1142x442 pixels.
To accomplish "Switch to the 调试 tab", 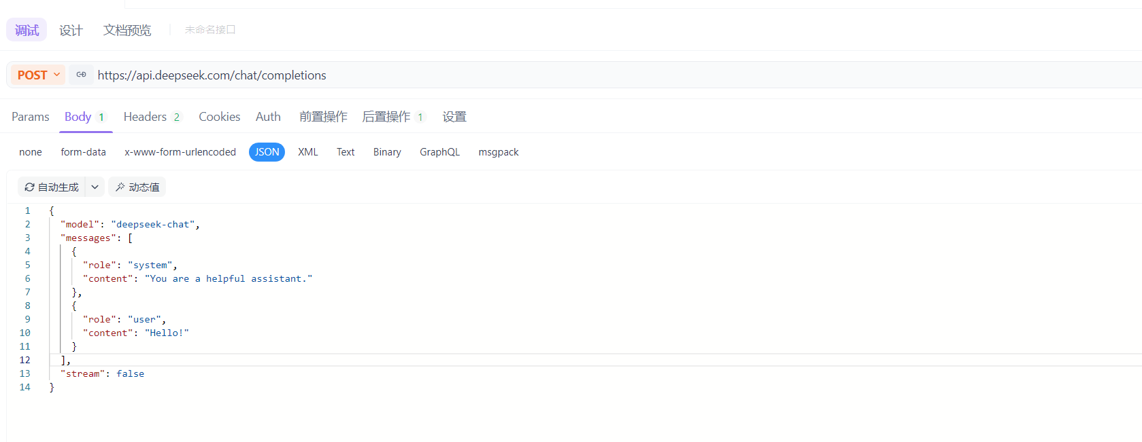I will pyautogui.click(x=27, y=30).
